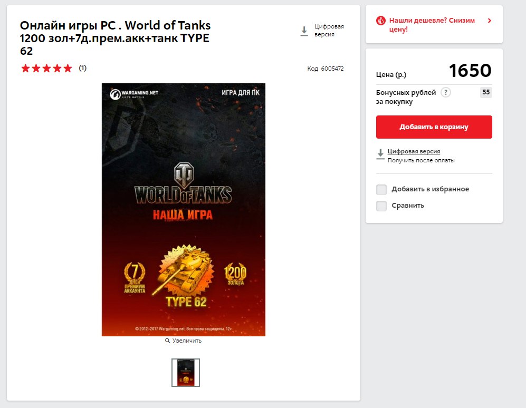Click the fifth red rating star

(x=68, y=69)
